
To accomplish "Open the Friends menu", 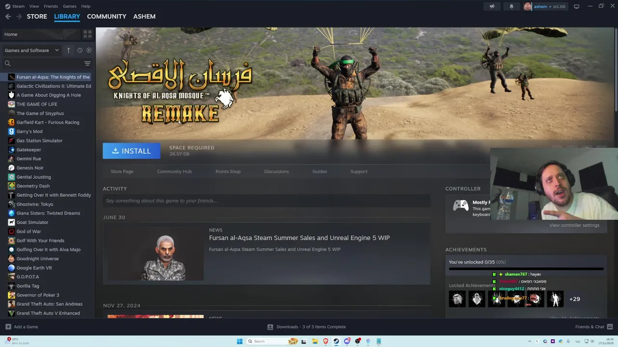I will [x=51, y=6].
